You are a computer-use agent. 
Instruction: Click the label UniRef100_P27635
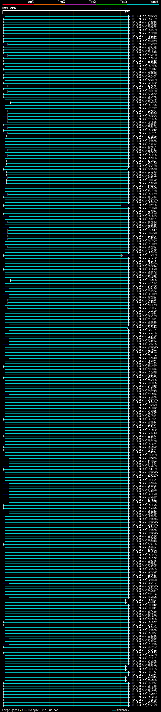(144, 569)
